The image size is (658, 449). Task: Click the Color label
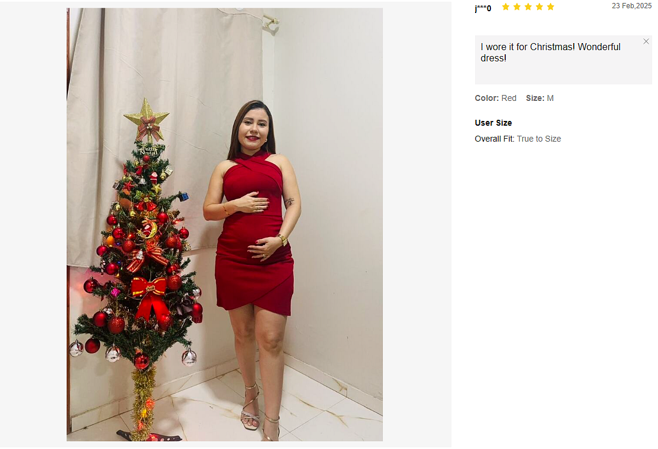coord(487,98)
